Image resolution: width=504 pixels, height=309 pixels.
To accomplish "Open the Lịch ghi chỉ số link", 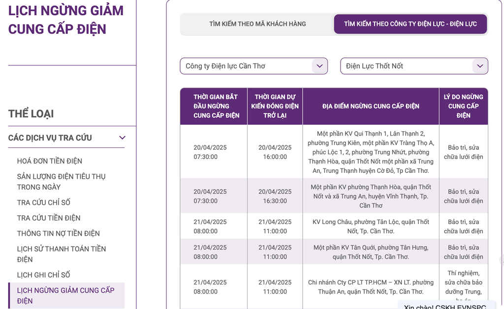I will [43, 275].
